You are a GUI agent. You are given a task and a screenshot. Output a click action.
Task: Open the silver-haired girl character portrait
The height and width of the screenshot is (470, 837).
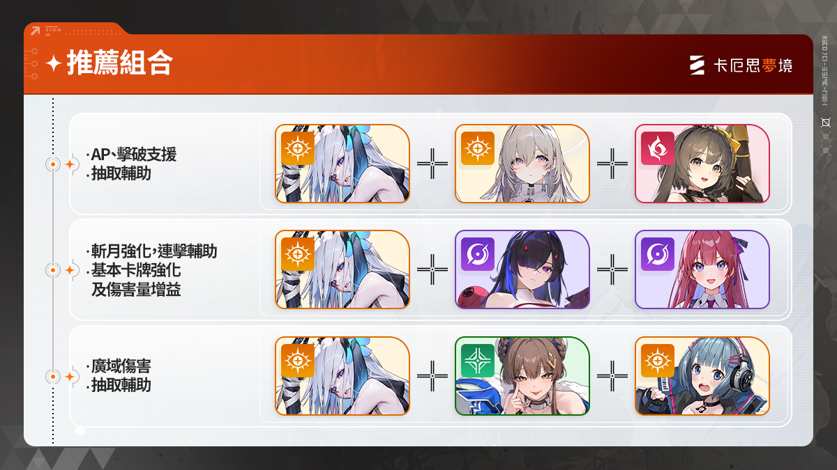pyautogui.click(x=522, y=164)
